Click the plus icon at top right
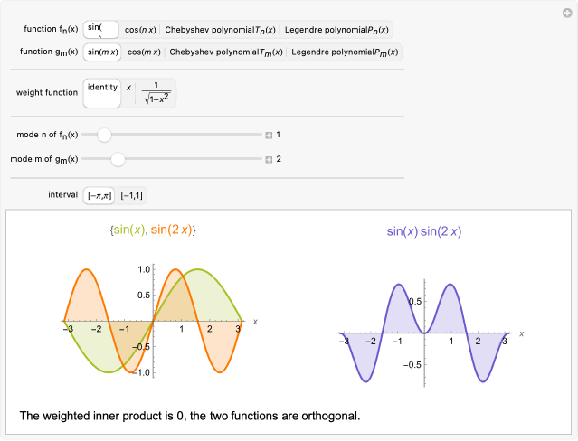578x441 pixels. [566, 10]
